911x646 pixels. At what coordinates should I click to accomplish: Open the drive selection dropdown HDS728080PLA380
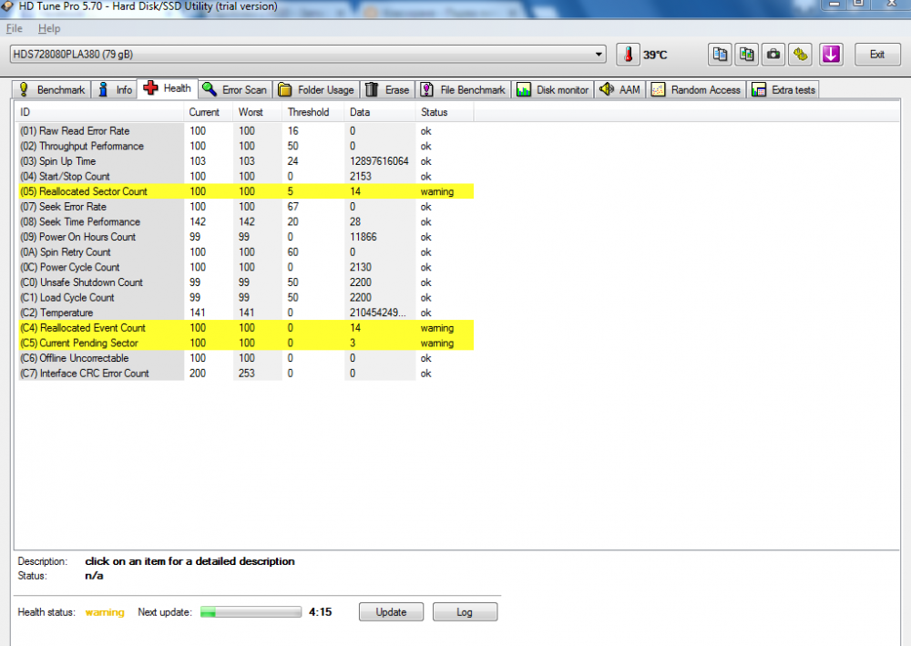(x=308, y=55)
